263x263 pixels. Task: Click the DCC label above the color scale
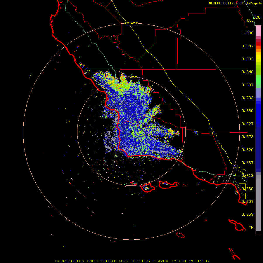click(x=257, y=18)
